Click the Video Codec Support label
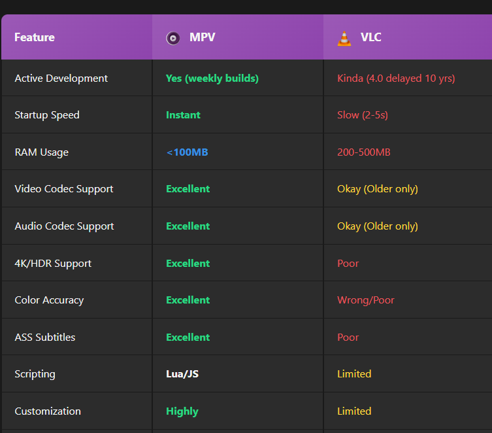This screenshot has height=433, width=492. [x=64, y=189]
